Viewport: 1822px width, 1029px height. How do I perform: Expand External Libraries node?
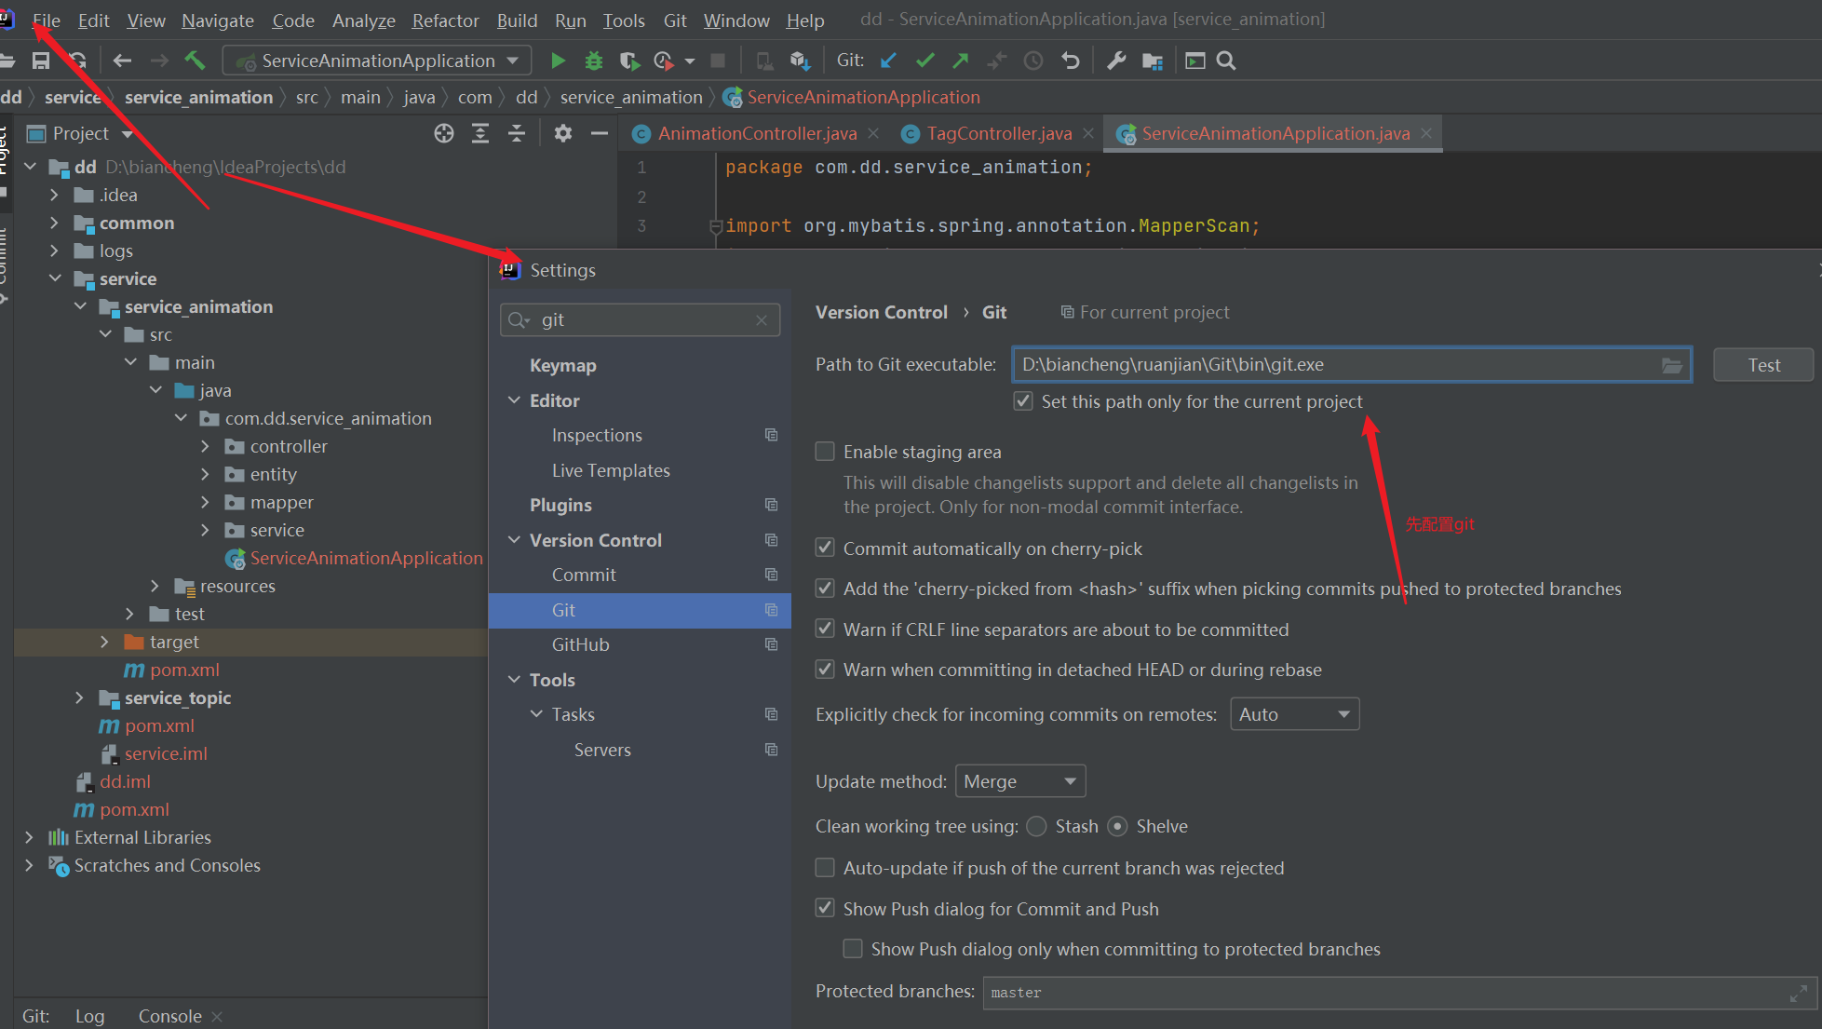(x=29, y=838)
